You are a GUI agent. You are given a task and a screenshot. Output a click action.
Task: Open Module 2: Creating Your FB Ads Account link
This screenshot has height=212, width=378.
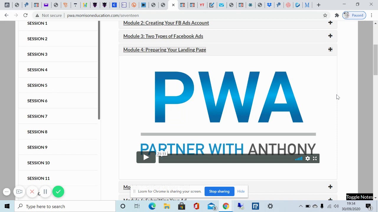pos(166,23)
